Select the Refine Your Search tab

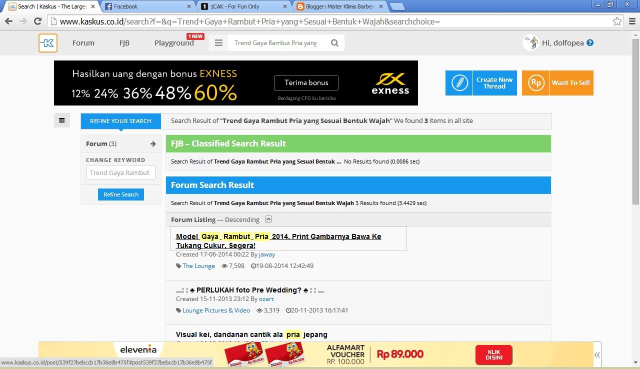120,121
